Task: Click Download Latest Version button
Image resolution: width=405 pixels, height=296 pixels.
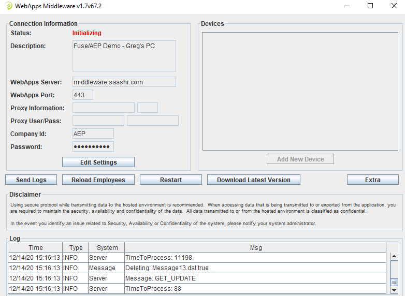Action: pyautogui.click(x=254, y=180)
